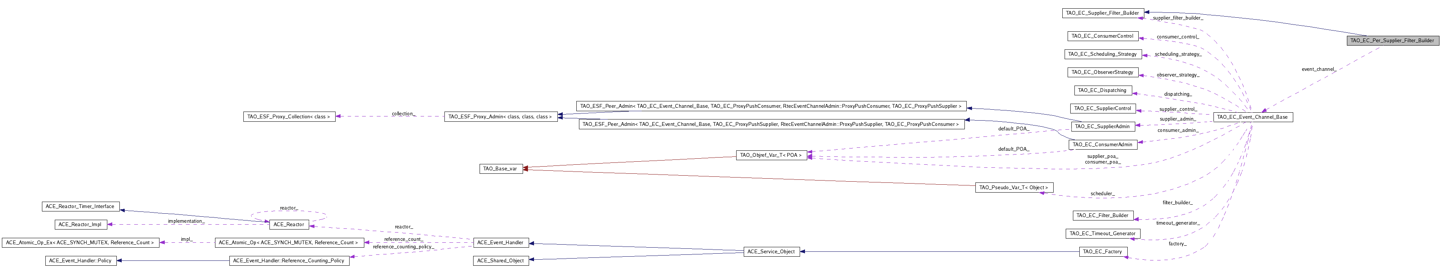Click the consumer_control_ edge label
1441x271 pixels.
point(1178,37)
